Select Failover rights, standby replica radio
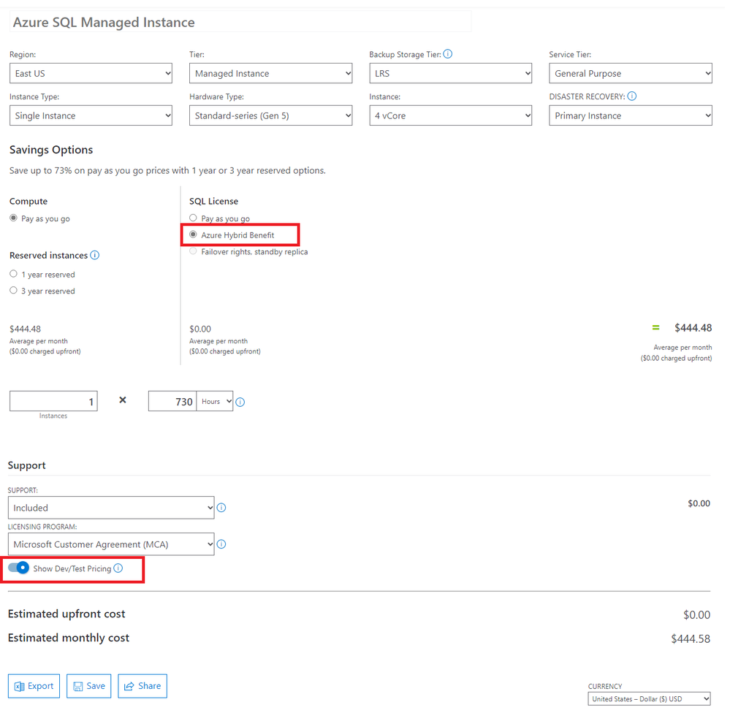730x721 pixels. tap(193, 251)
